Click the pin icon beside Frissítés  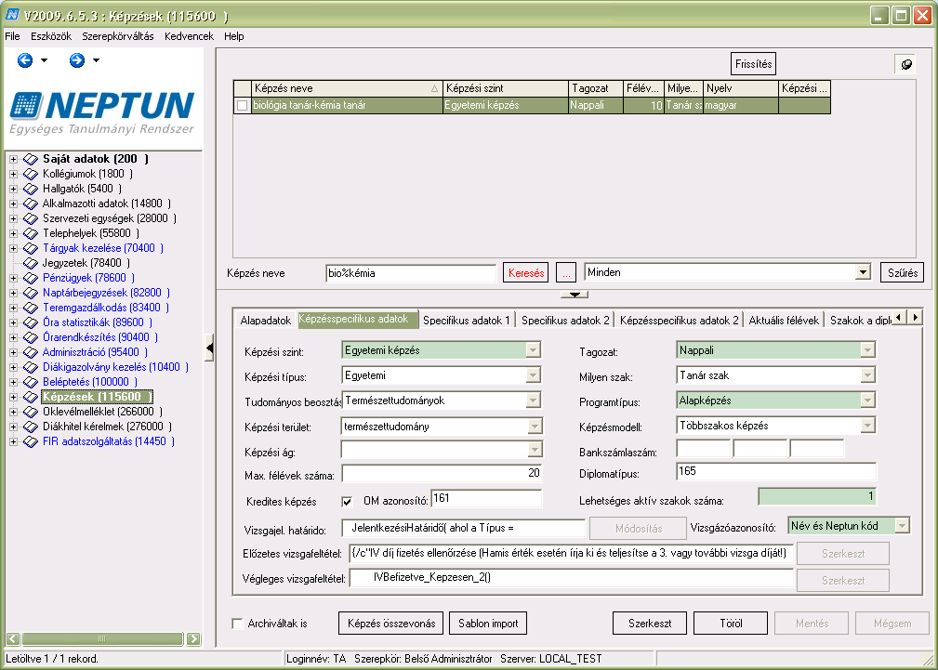pyautogui.click(x=907, y=64)
